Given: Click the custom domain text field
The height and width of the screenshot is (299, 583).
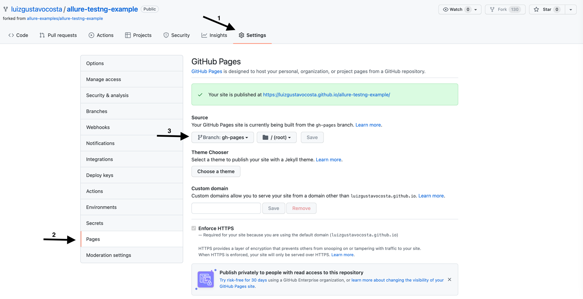Looking at the screenshot, I should click(226, 208).
